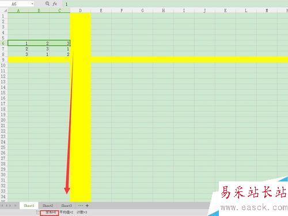Select row 20 header

[x=3, y=120]
